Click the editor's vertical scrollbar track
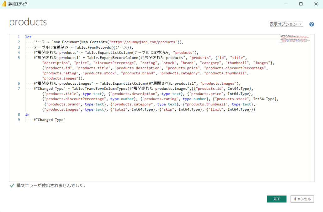This screenshot has height=212, width=323. point(312,110)
